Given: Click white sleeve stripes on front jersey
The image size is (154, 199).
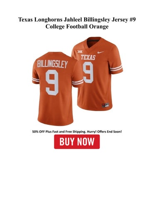Looking at the screenshot, I should coord(117,68).
